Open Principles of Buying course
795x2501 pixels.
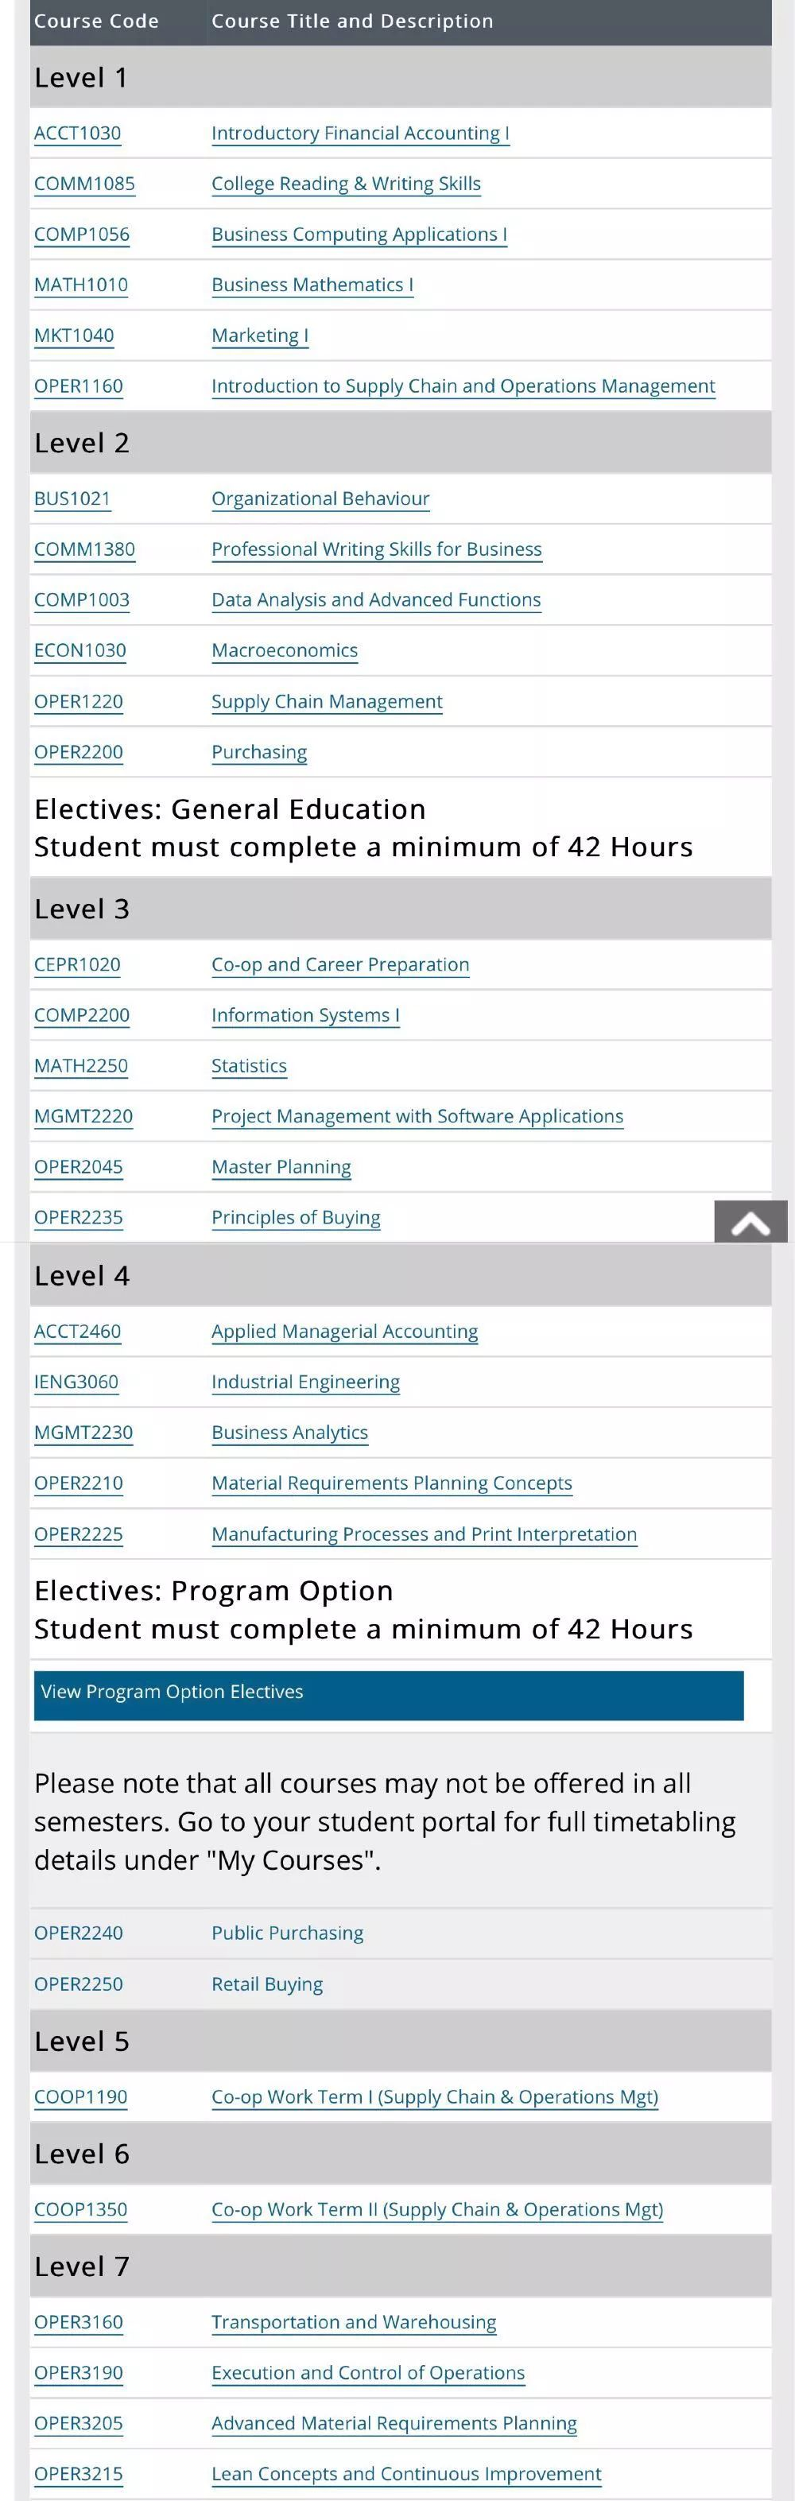click(295, 1216)
